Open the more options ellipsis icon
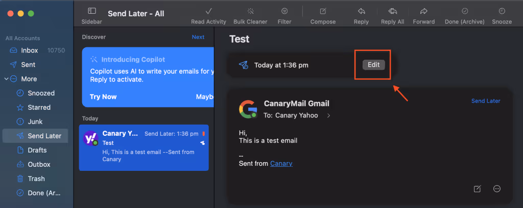Viewport: 523px width, 208px height. pyautogui.click(x=496, y=189)
